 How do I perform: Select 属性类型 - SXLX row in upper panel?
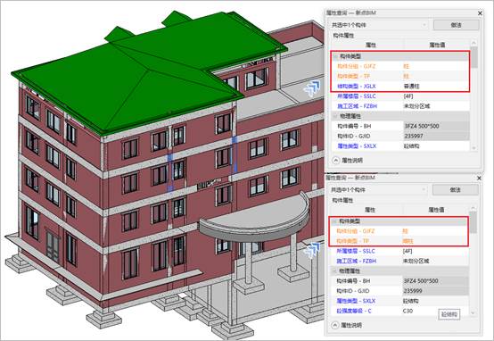click(400, 146)
